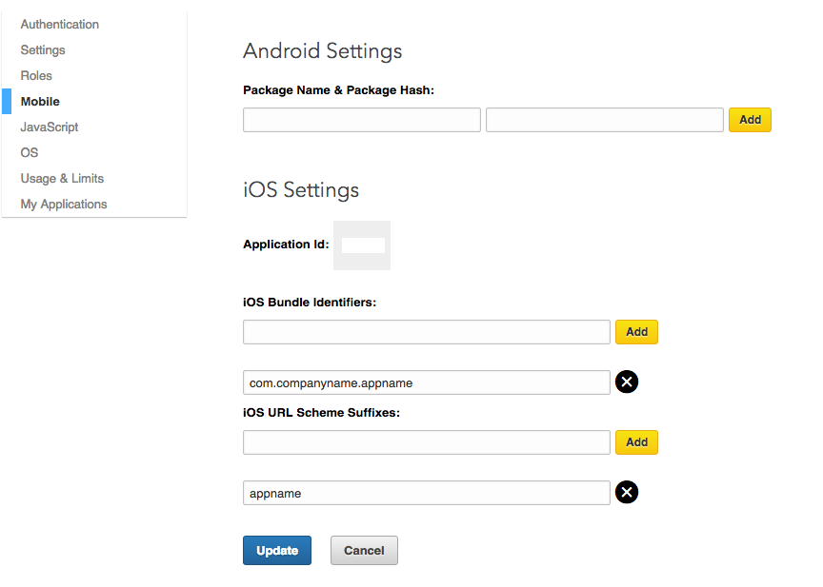
Task: Select Mobile in the sidebar
Action: (40, 101)
